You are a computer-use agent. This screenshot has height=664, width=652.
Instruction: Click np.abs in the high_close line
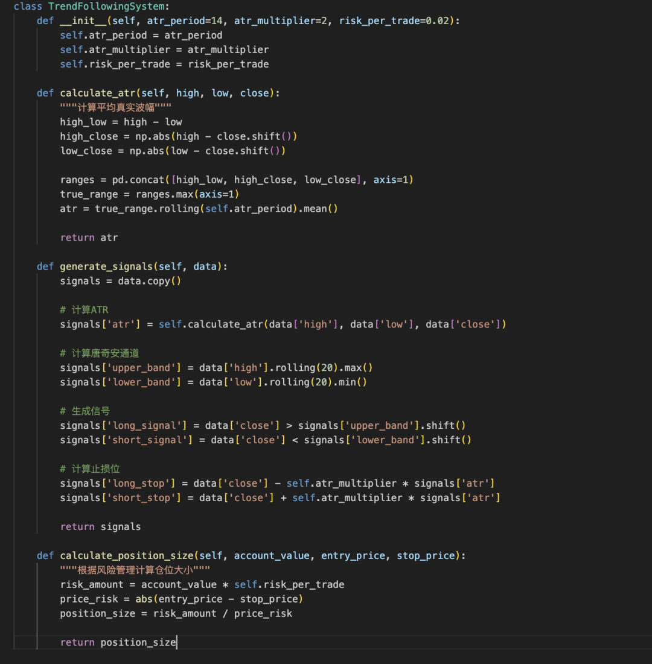pyautogui.click(x=153, y=136)
